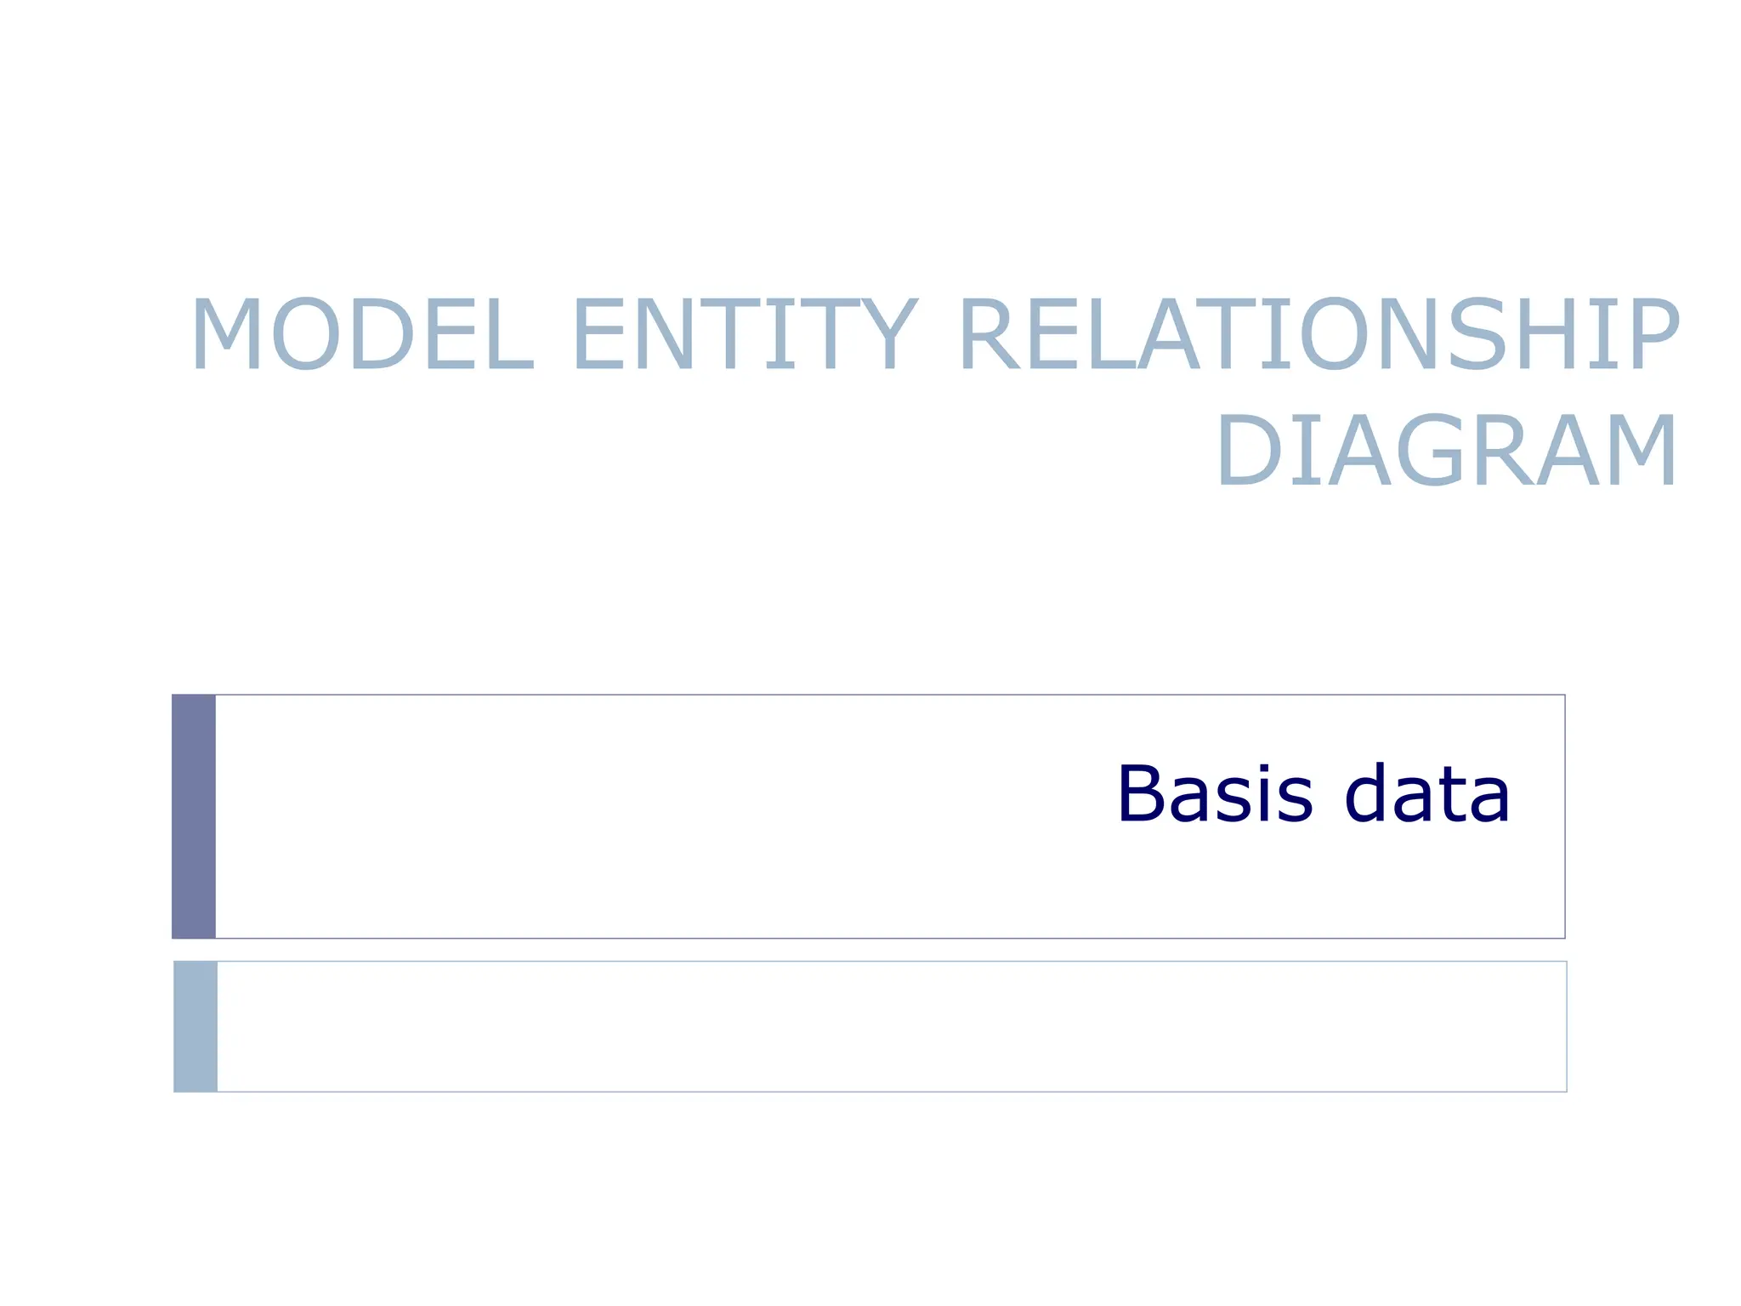This screenshot has width=1741, height=1306.
Task: Click the letter O in MODEL
Action: point(304,334)
